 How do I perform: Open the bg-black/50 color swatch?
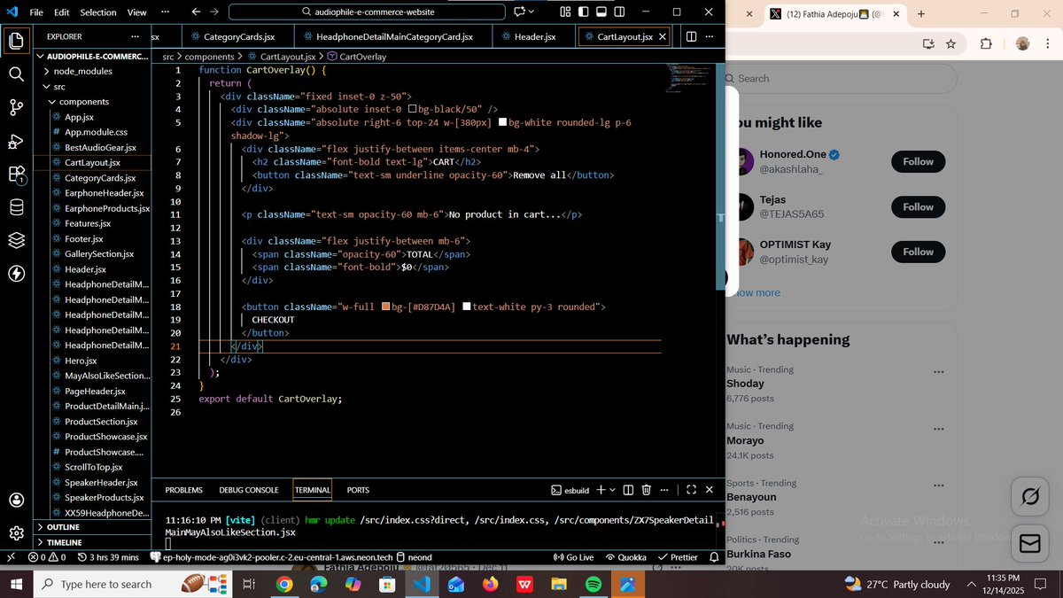click(413, 109)
